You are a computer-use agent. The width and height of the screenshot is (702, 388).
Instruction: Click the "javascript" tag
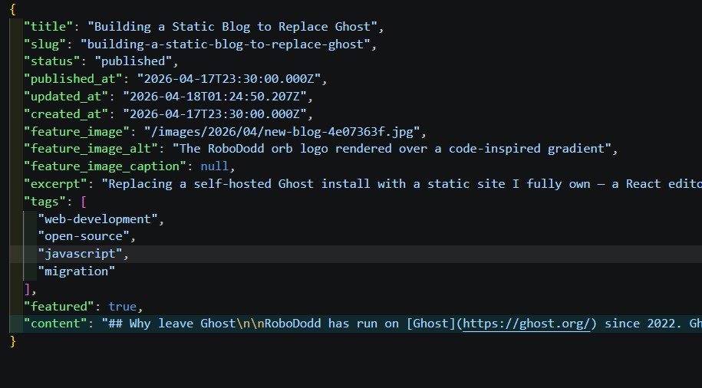(80, 254)
